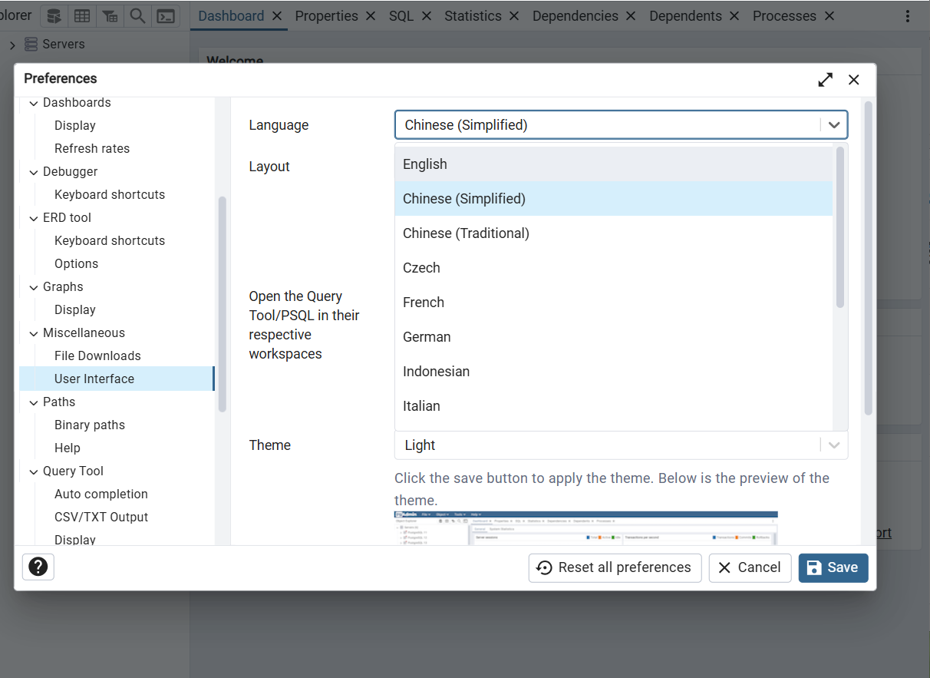Click the Reset all preferences button
The width and height of the screenshot is (930, 678).
[x=615, y=567]
